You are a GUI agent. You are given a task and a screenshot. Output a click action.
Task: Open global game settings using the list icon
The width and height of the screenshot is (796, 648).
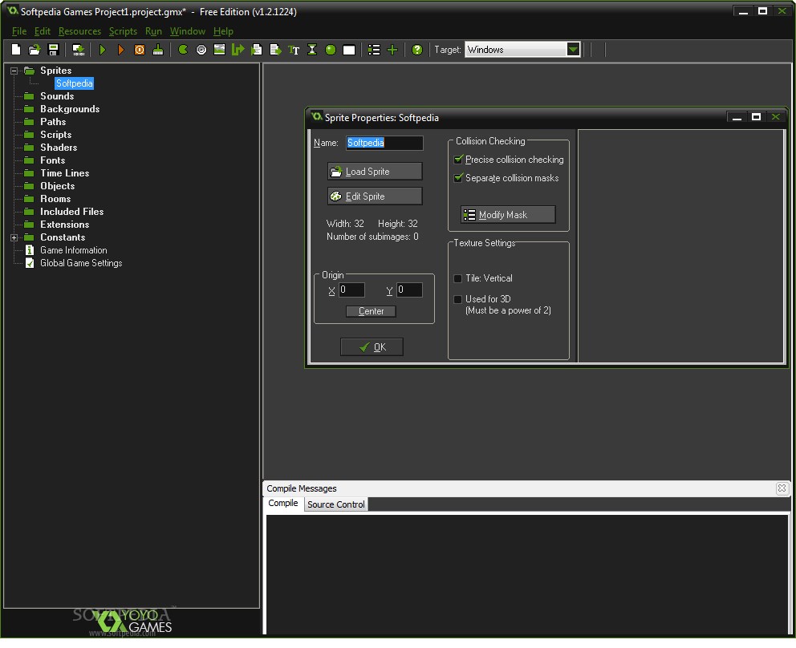click(x=374, y=50)
